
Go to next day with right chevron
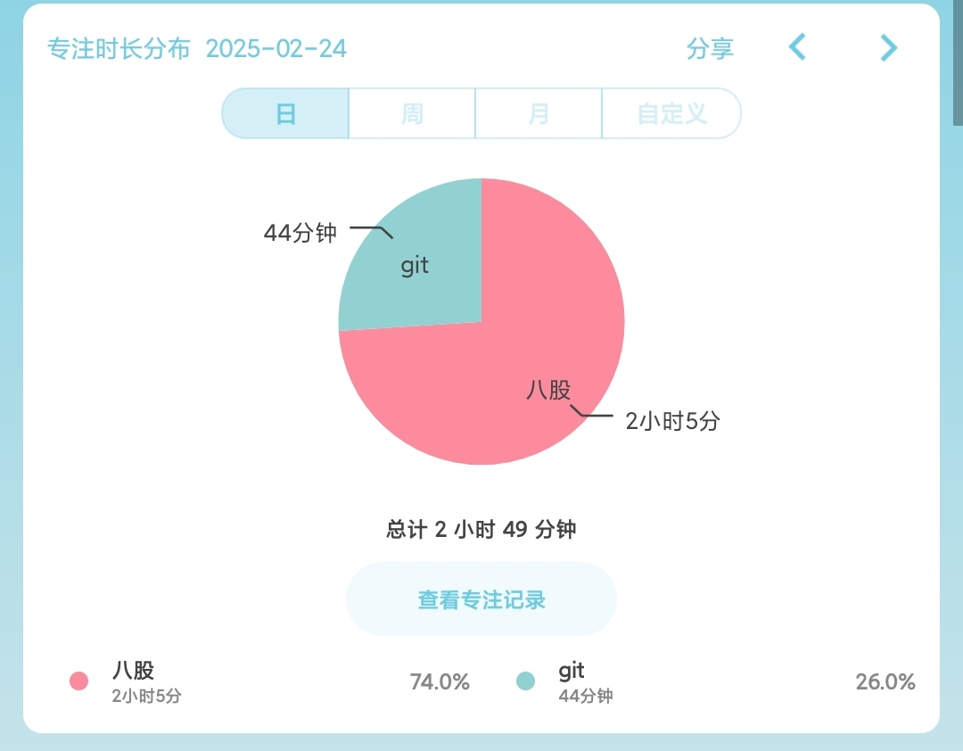coord(888,47)
